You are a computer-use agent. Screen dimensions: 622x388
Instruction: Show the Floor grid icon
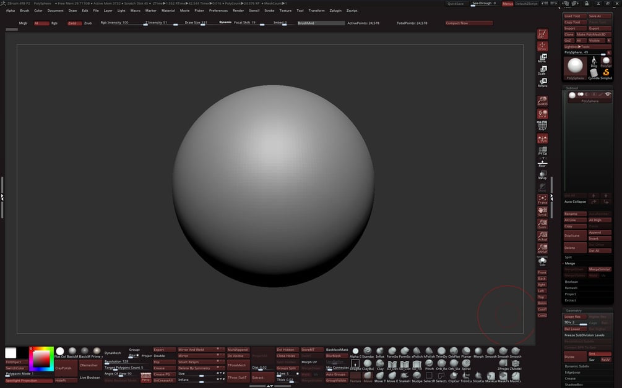[x=542, y=163]
